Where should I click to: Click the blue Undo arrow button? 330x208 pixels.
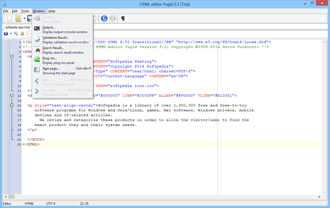[x=104, y=18]
